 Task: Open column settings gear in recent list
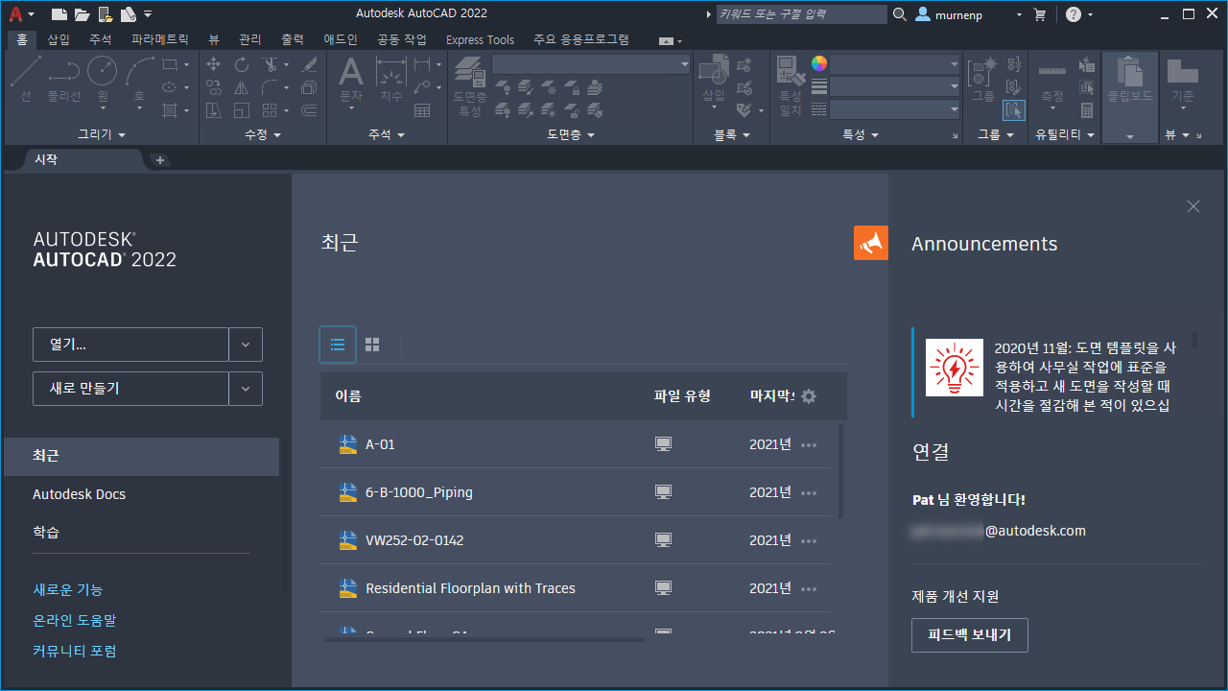(x=809, y=396)
